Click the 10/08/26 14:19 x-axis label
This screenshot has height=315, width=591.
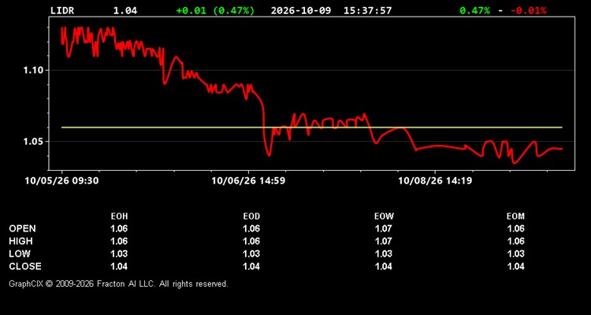(x=435, y=181)
